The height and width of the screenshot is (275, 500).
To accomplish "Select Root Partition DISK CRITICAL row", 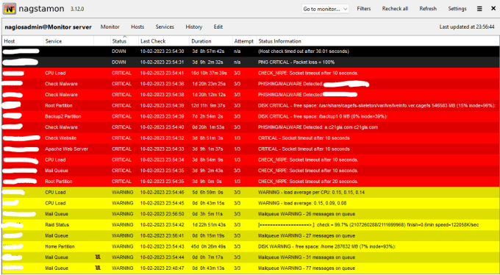I will click(x=251, y=106).
